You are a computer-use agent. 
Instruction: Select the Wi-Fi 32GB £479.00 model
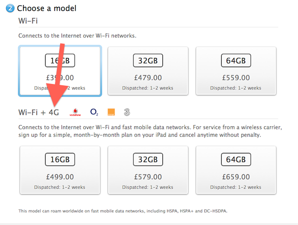(x=148, y=71)
